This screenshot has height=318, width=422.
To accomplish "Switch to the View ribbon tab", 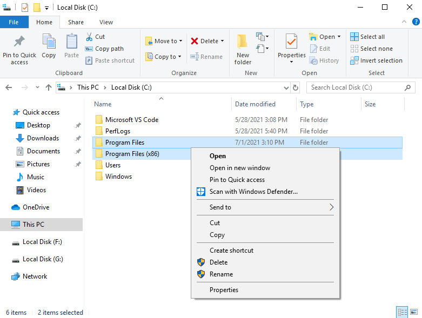I will pos(106,22).
